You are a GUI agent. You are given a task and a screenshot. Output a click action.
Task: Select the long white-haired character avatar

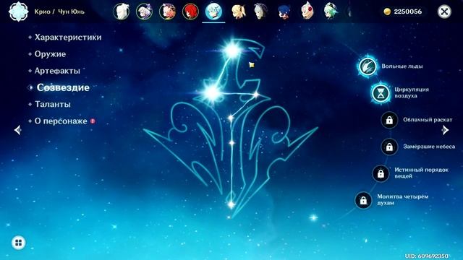click(x=122, y=12)
